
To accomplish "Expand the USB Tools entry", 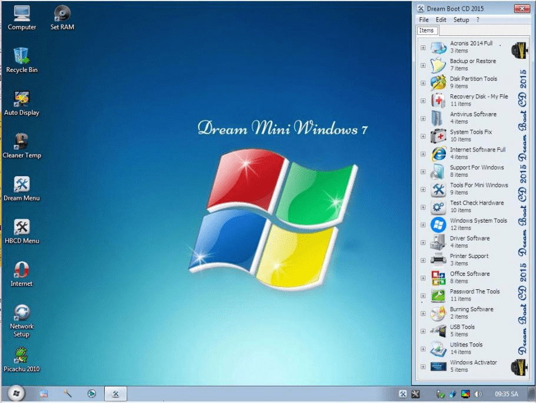I will 423,330.
